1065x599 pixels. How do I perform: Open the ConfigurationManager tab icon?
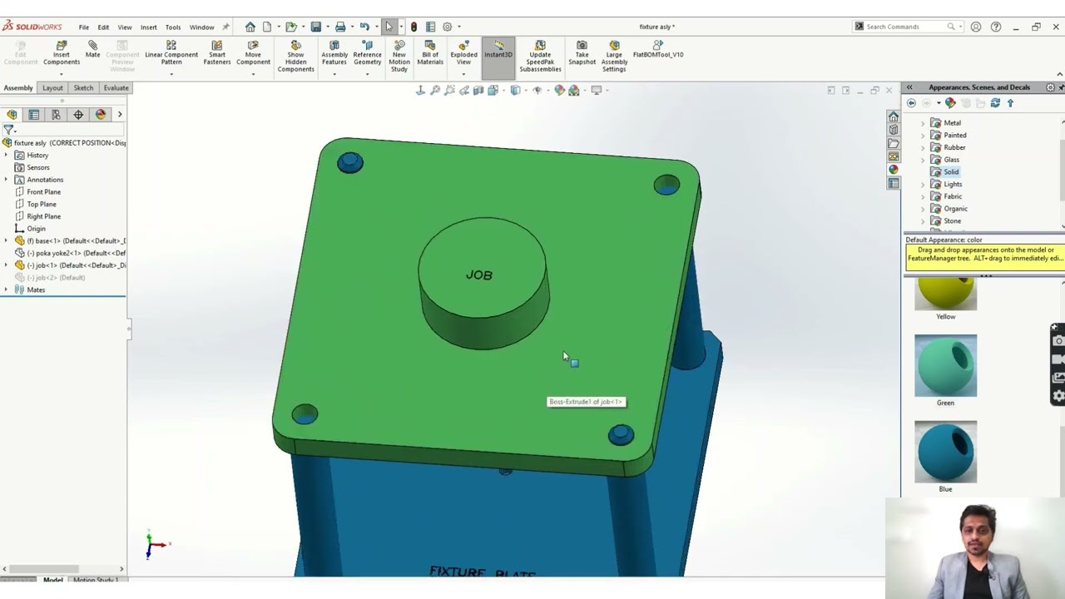pos(56,115)
